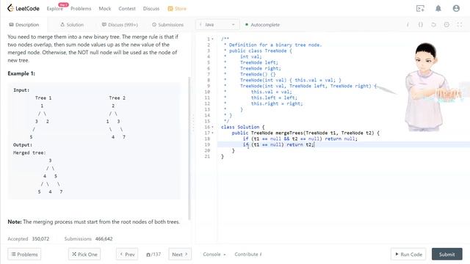This screenshot has width=470, height=264.
Task: Click the Pick One button
Action: click(84, 254)
